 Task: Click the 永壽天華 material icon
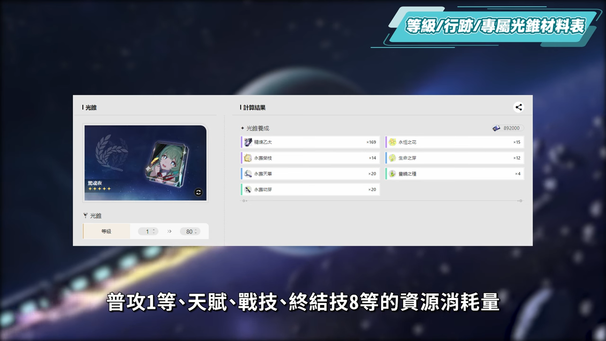click(x=248, y=174)
